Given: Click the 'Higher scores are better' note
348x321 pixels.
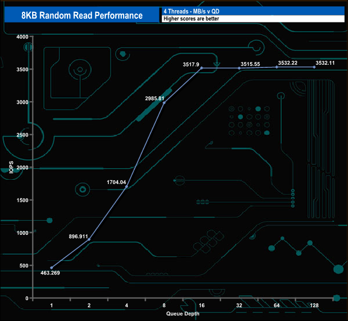Looking at the screenshot, I should click(191, 19).
